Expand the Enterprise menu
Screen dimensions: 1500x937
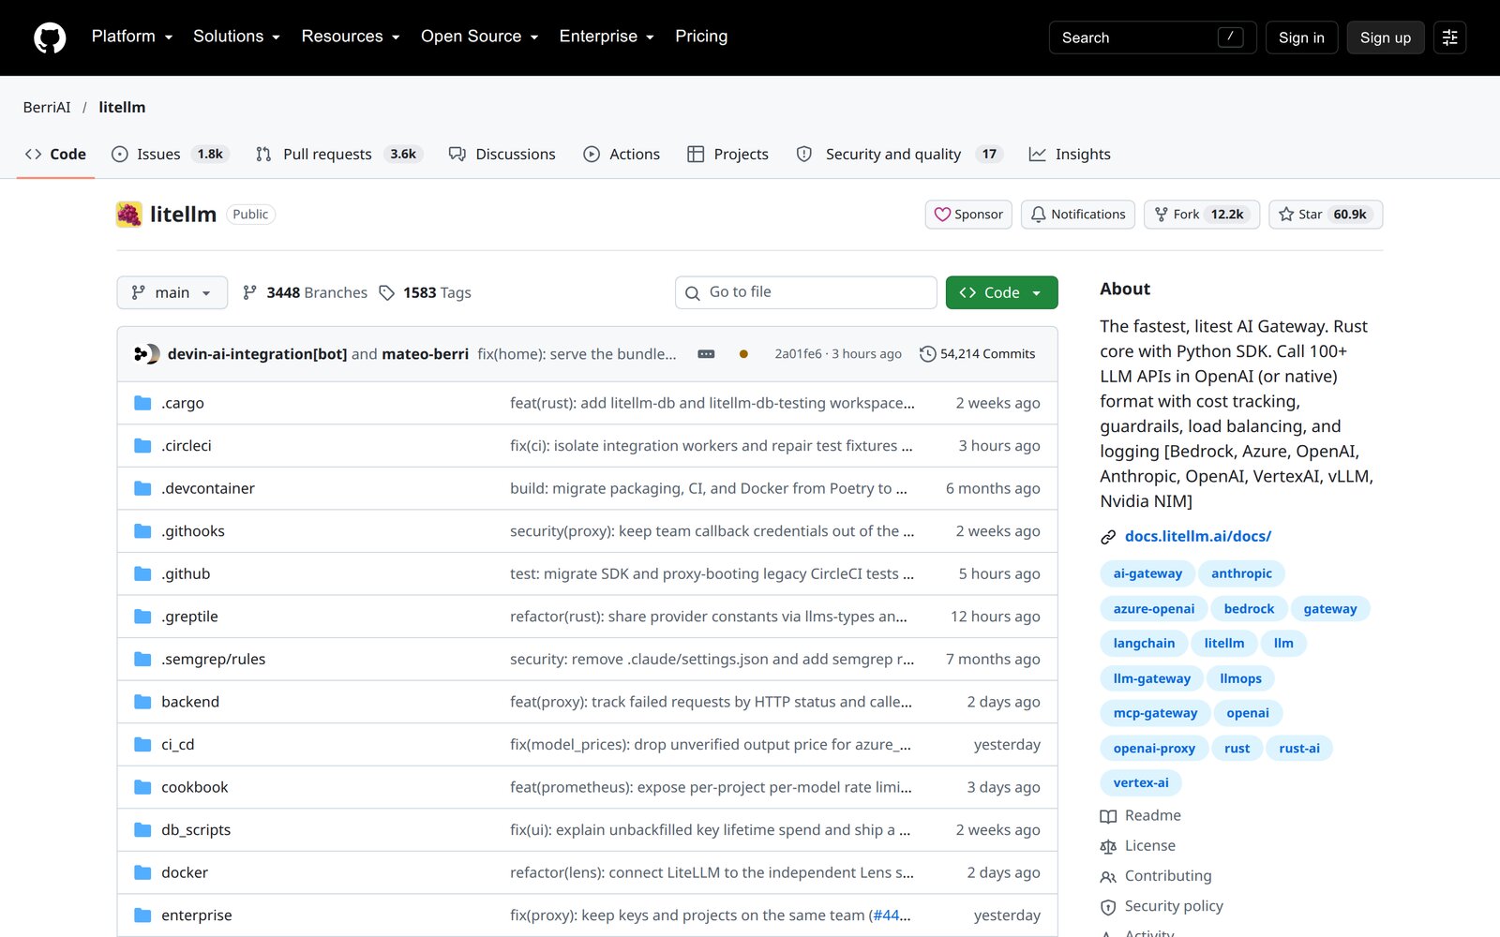click(607, 37)
